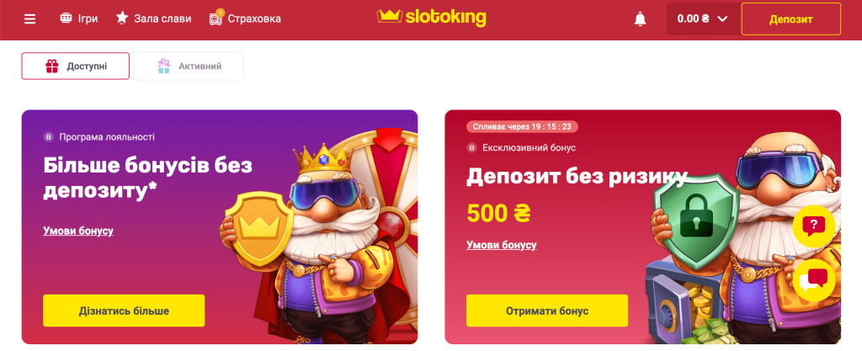Open Умови бонусу link on loyalty card
The image size is (862, 351).
(78, 231)
